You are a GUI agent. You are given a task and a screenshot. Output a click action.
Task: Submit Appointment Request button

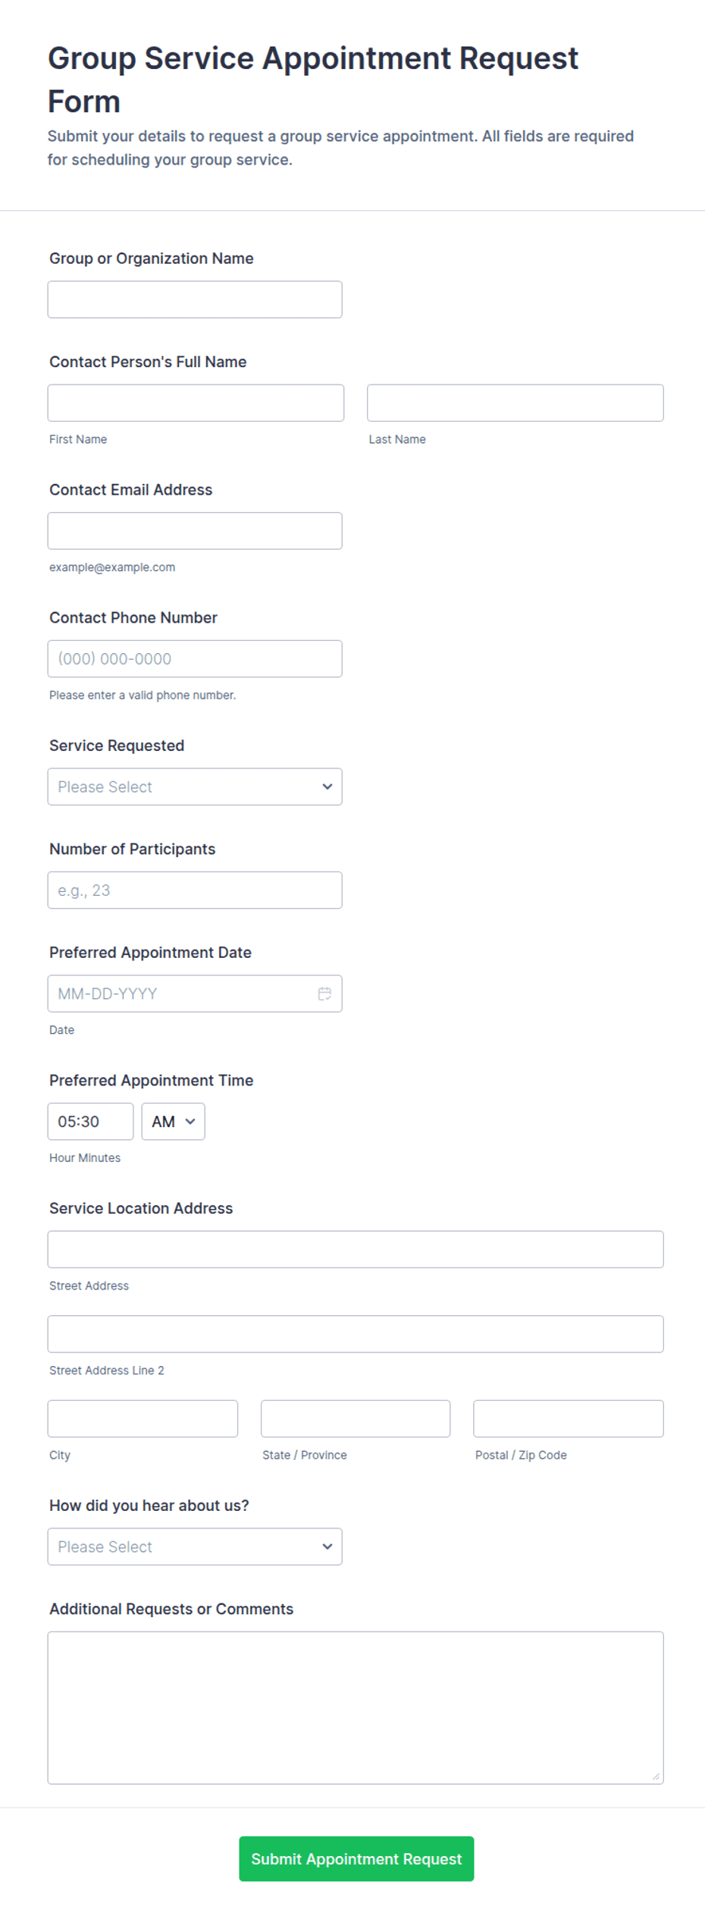point(356,1859)
